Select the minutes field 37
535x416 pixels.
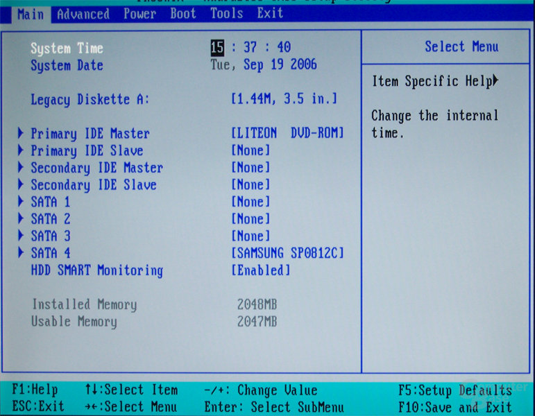coord(250,47)
